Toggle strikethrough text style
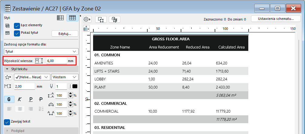The height and width of the screenshot is (134, 305). click(x=41, y=99)
